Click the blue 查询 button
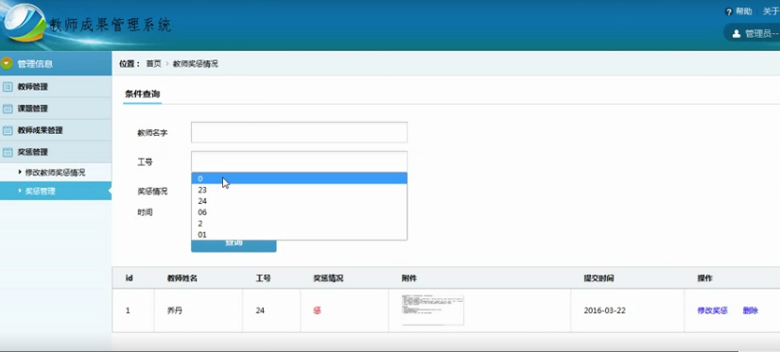780x352 pixels. 234,245
